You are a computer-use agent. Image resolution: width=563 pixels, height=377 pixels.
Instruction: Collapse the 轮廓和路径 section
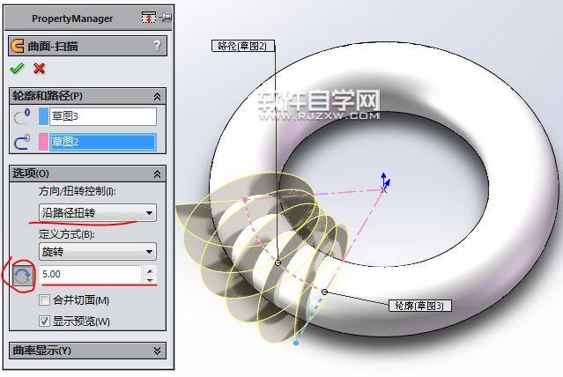point(157,96)
